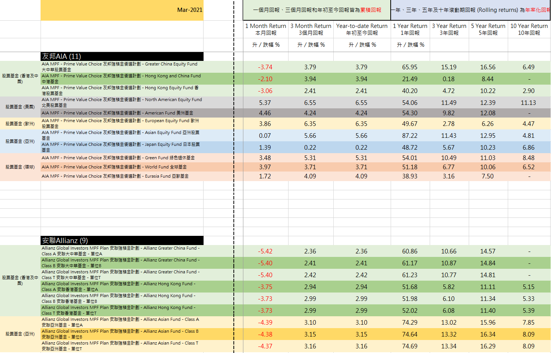The image size is (551, 353).
Task: Click the 1 Year Return column header
Action: [410, 29]
